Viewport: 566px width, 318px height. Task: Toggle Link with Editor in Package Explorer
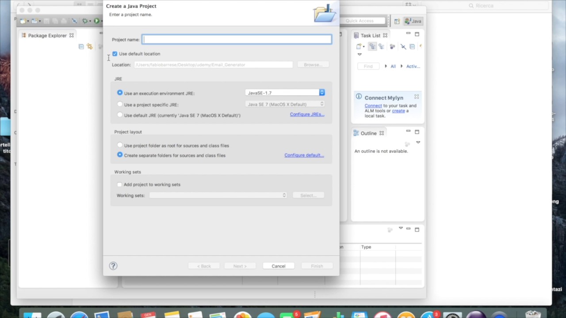pyautogui.click(x=90, y=46)
